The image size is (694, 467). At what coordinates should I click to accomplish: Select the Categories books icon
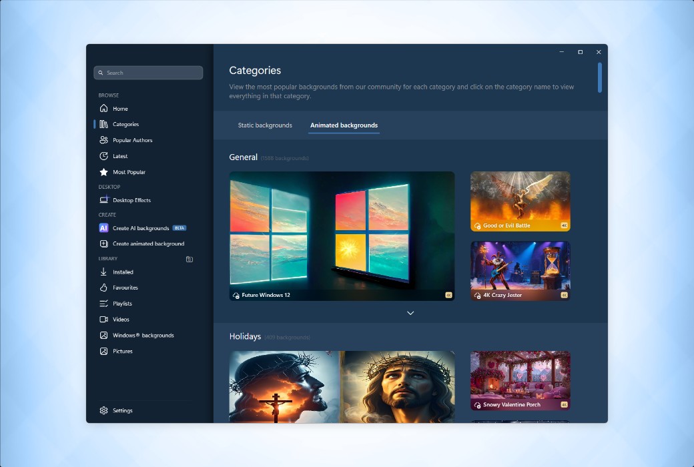(x=103, y=124)
